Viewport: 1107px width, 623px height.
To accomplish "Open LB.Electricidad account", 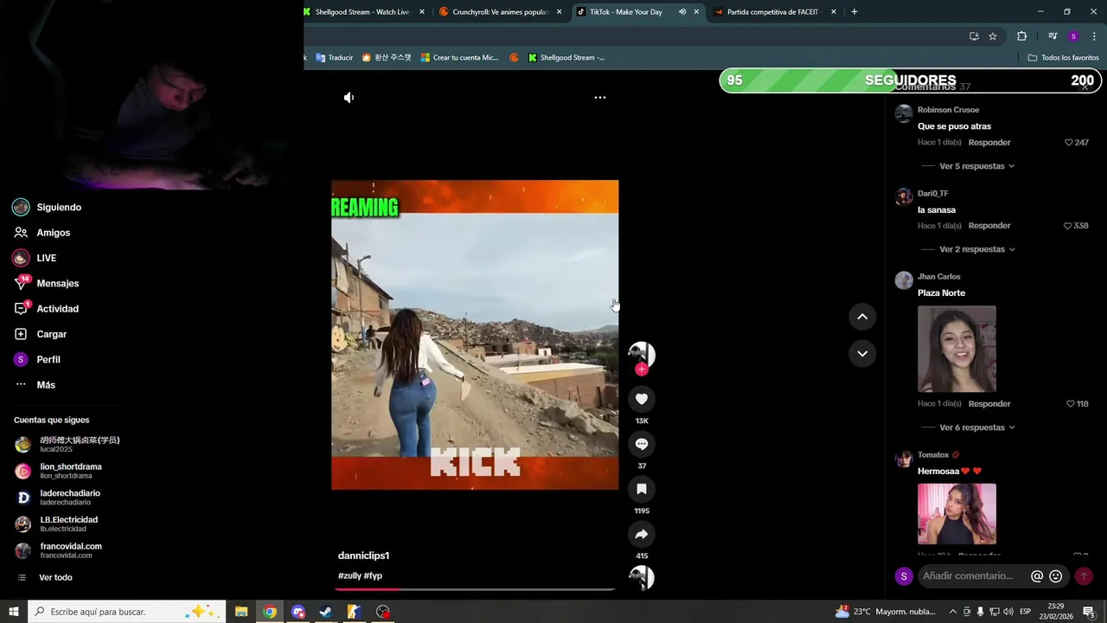I will (56, 524).
